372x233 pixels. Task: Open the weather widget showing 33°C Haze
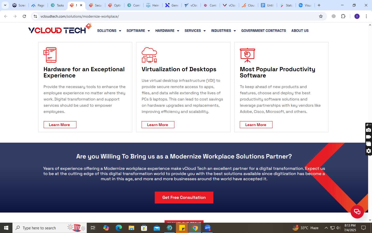(305, 228)
